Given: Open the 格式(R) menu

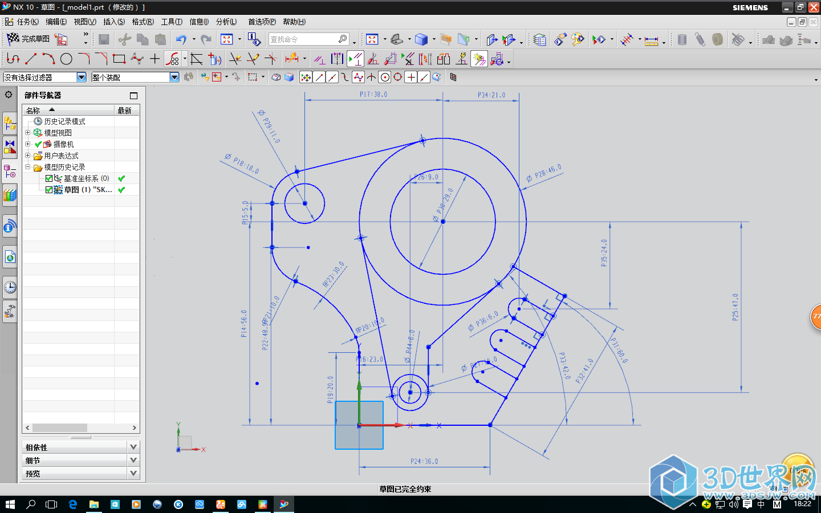Looking at the screenshot, I should click(x=143, y=22).
